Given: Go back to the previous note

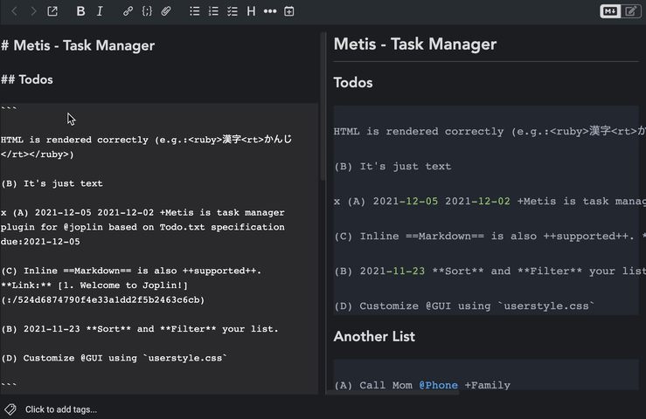Looking at the screenshot, I should 14,11.
